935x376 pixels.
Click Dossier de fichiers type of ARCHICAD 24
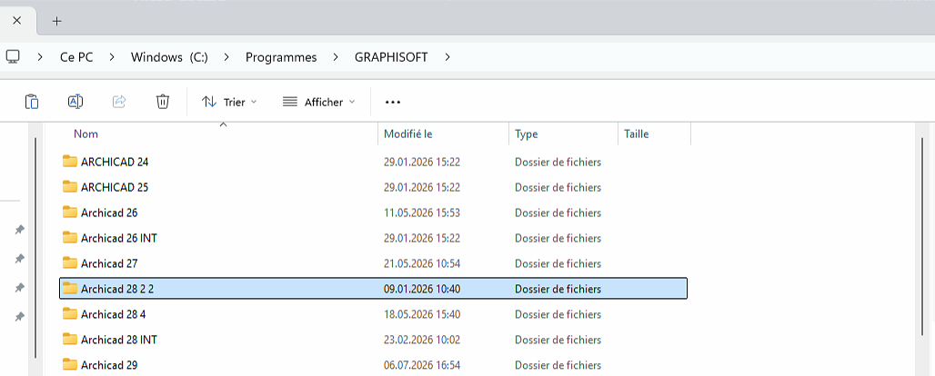click(558, 162)
